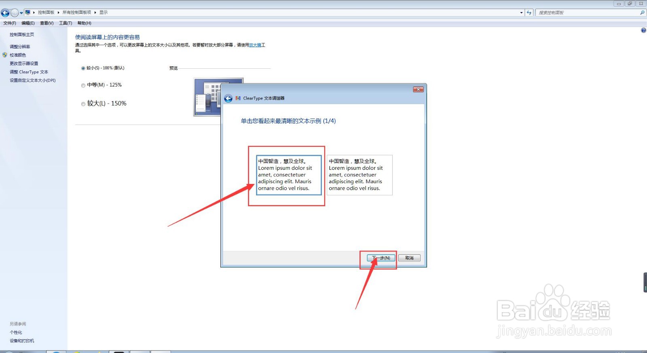Click the search magnifier icon
The width and height of the screenshot is (647, 353).
pos(642,13)
